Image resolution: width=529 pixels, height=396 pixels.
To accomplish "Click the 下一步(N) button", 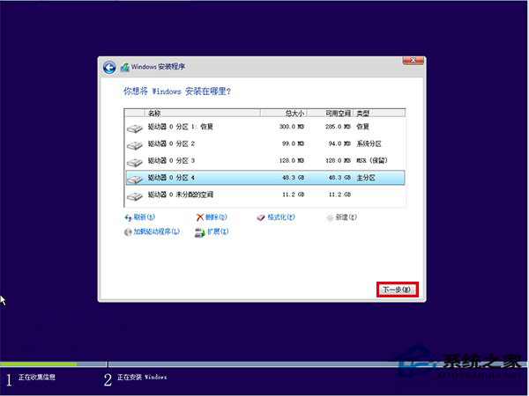I will [x=397, y=290].
